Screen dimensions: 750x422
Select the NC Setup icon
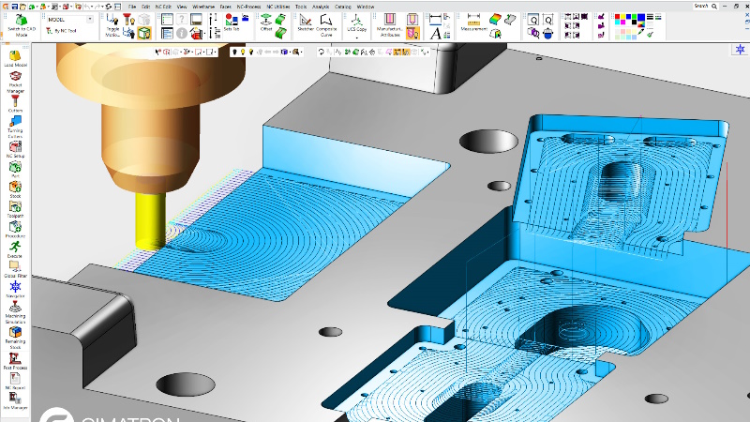[x=15, y=146]
